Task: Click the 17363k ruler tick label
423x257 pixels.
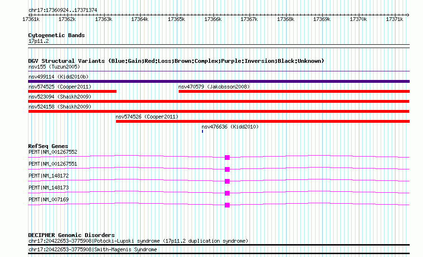Action: [104, 19]
